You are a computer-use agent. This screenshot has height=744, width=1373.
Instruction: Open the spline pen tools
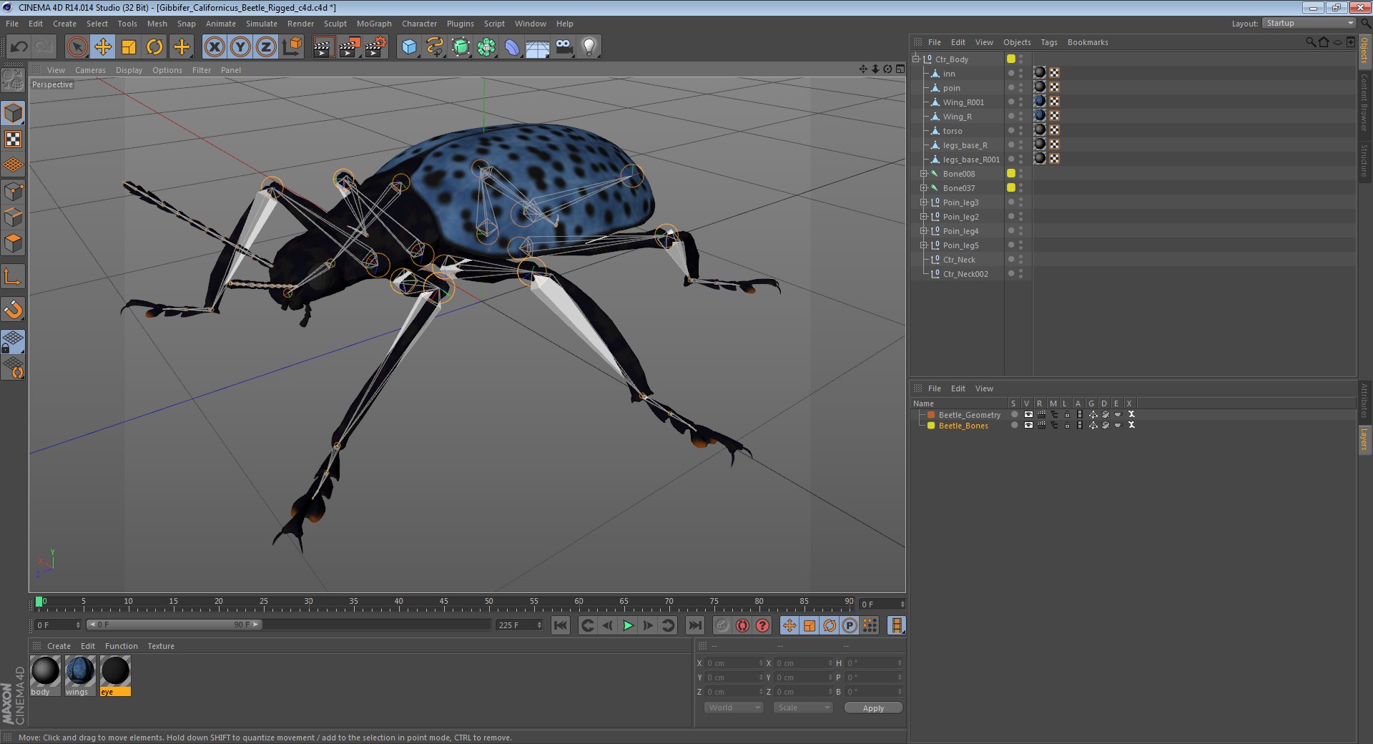[x=435, y=47]
